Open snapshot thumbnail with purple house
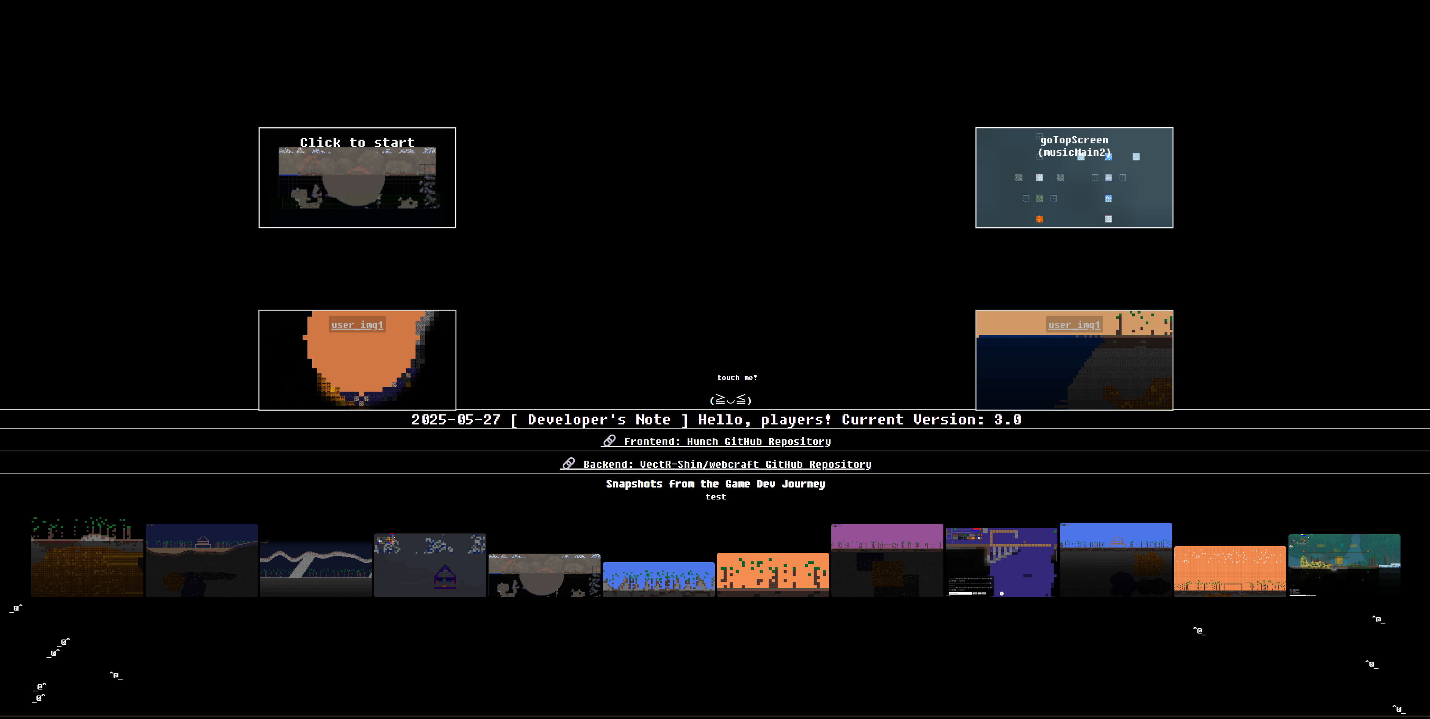1430x719 pixels. tap(429, 565)
